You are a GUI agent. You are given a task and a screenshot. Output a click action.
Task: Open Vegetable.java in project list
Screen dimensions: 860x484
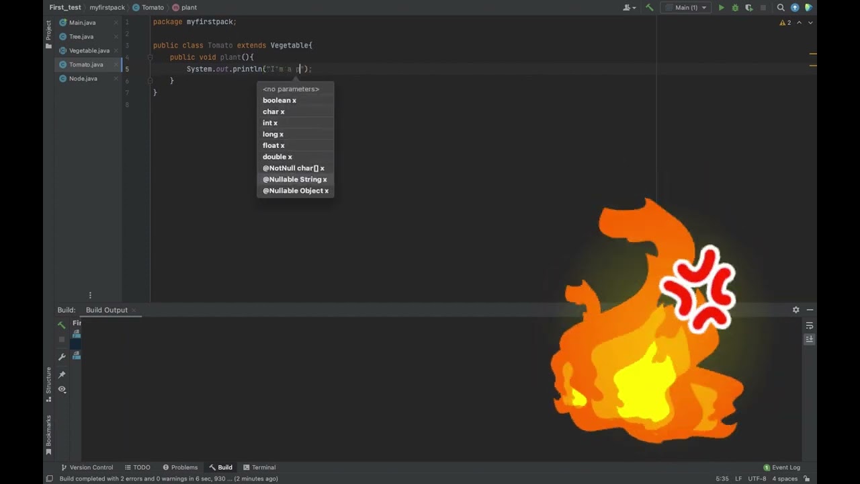point(89,50)
